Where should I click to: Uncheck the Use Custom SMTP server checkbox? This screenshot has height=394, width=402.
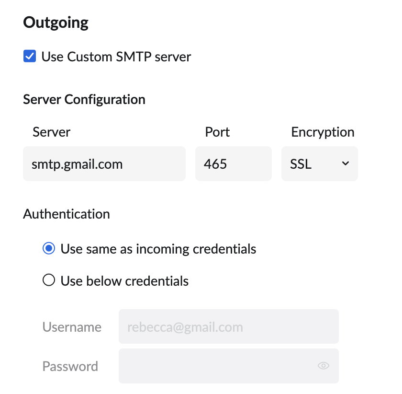[x=30, y=57]
